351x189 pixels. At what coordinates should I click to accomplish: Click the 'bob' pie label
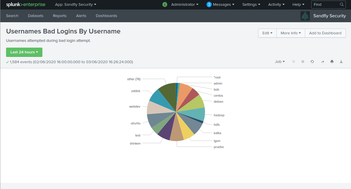coord(216,89)
